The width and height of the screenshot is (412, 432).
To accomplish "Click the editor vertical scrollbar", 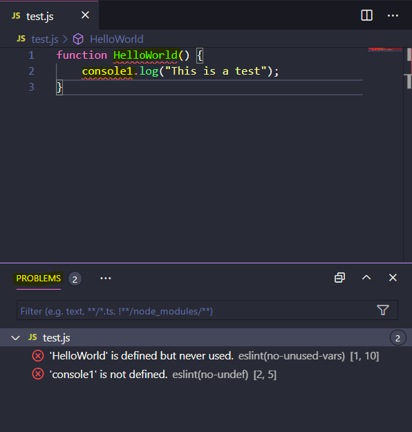I will pos(409,154).
